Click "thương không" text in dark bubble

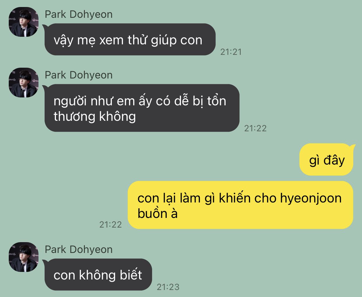pyautogui.click(x=95, y=116)
